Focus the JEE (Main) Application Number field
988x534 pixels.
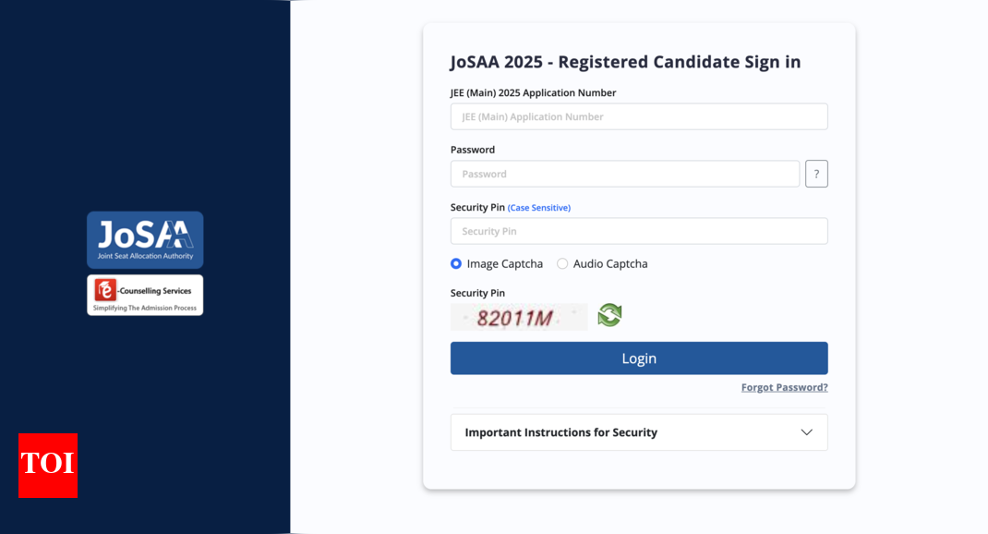pyautogui.click(x=639, y=116)
